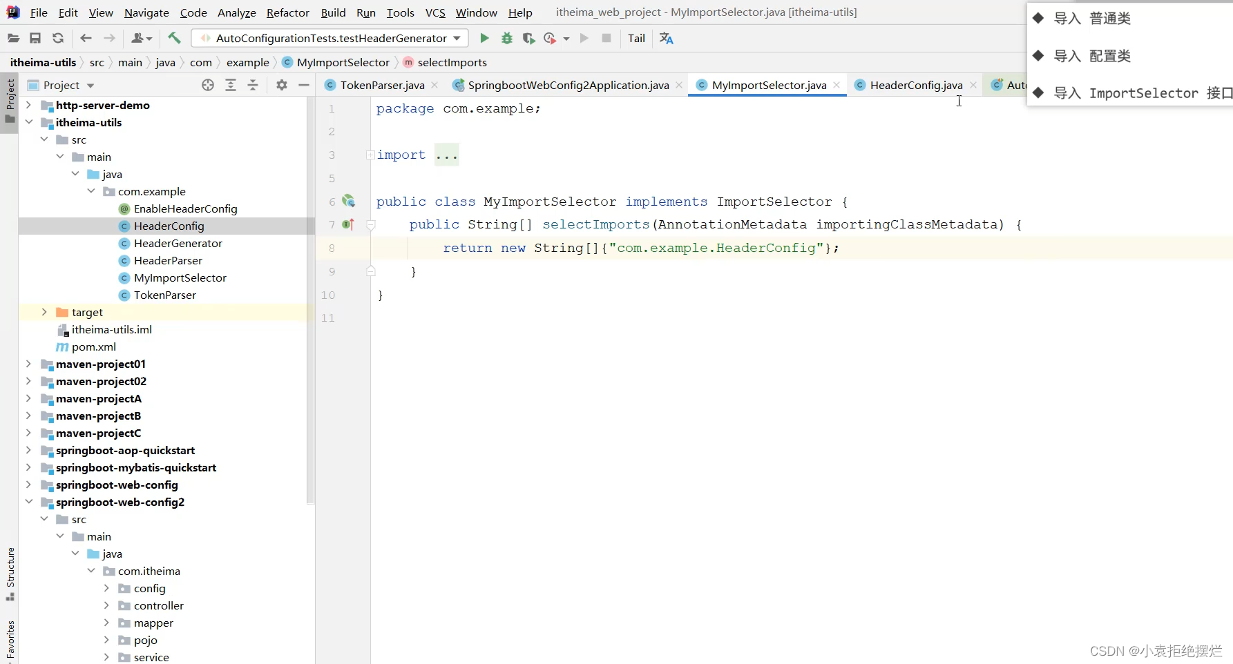This screenshot has height=664, width=1233.
Task: Click the Tail button in toolbar
Action: [637, 39]
